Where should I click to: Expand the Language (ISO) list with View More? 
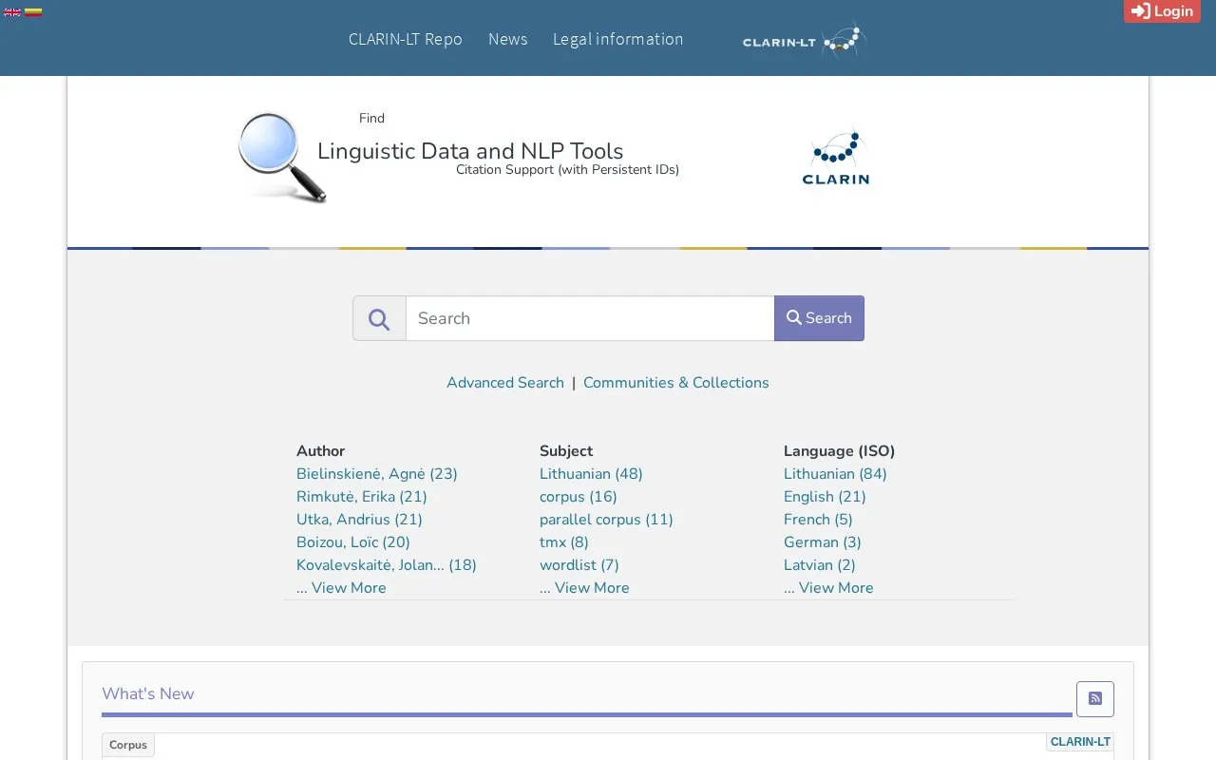pos(828,588)
